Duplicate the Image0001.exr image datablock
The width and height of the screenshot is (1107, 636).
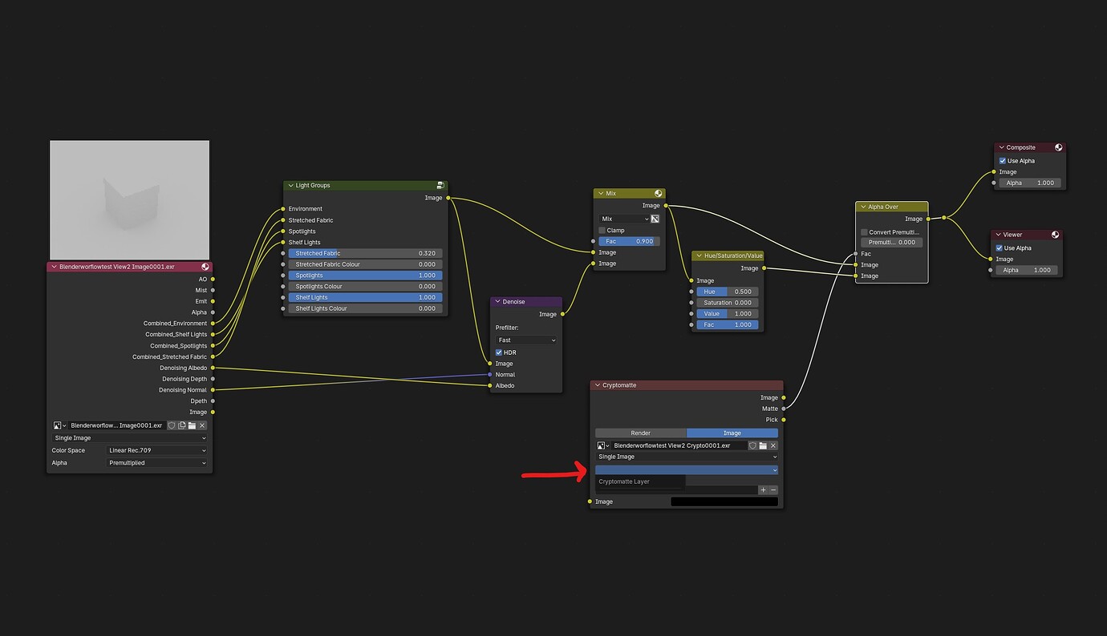182,425
